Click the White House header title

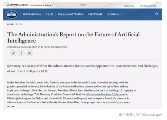coord(18,5)
